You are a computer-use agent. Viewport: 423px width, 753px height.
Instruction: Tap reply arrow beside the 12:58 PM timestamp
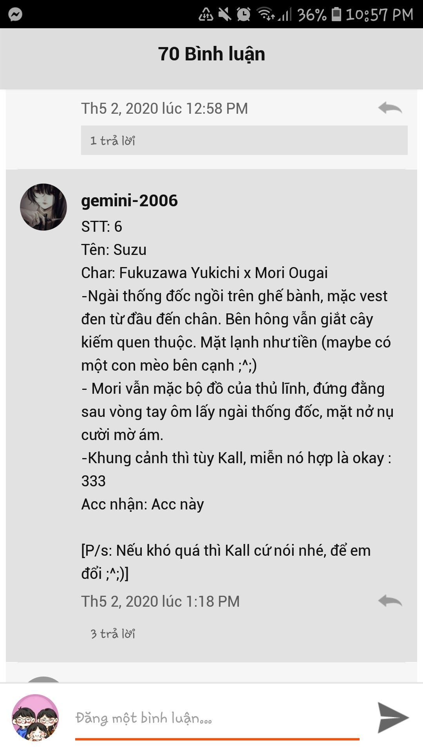coord(390,108)
